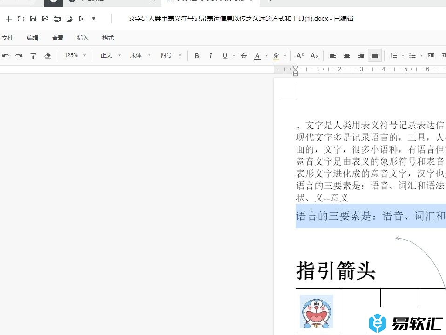Select the format painter tool
The height and width of the screenshot is (335, 446).
click(33, 56)
